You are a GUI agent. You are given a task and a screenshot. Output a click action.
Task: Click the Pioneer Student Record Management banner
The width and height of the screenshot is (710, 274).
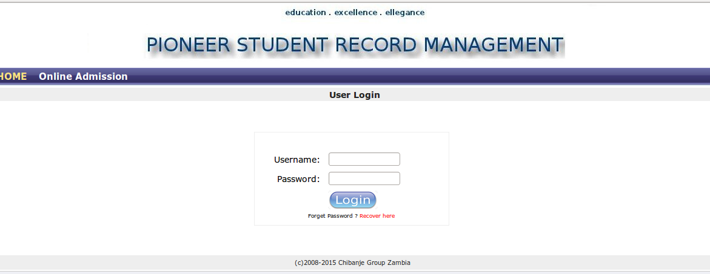pos(355,45)
